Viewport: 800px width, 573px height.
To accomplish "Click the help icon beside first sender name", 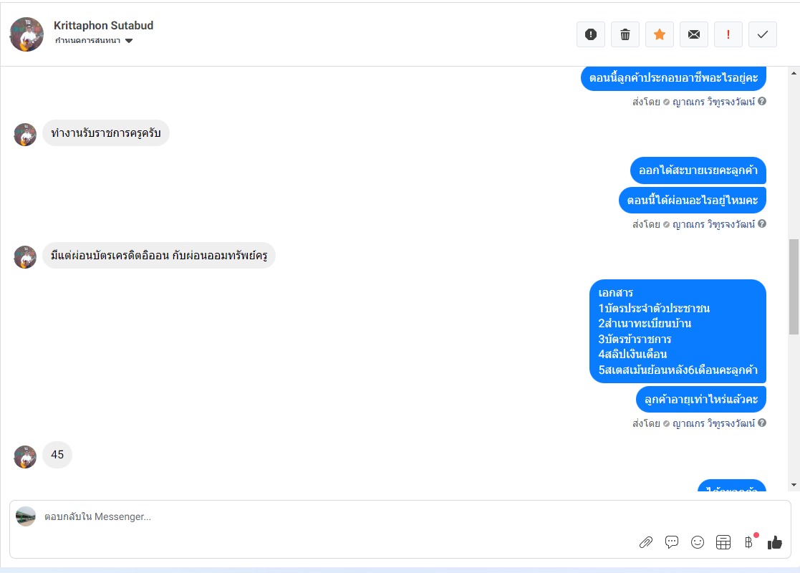I will coord(762,101).
